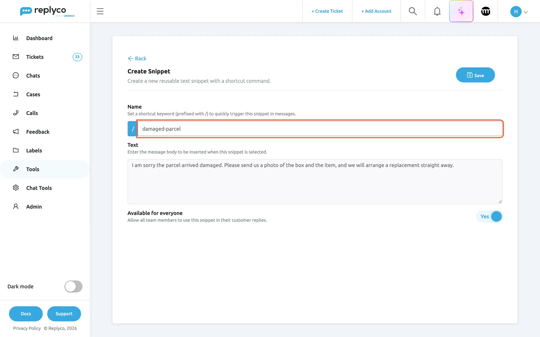Image resolution: width=540 pixels, height=337 pixels.
Task: Click the slash prefix box
Action: (132, 129)
